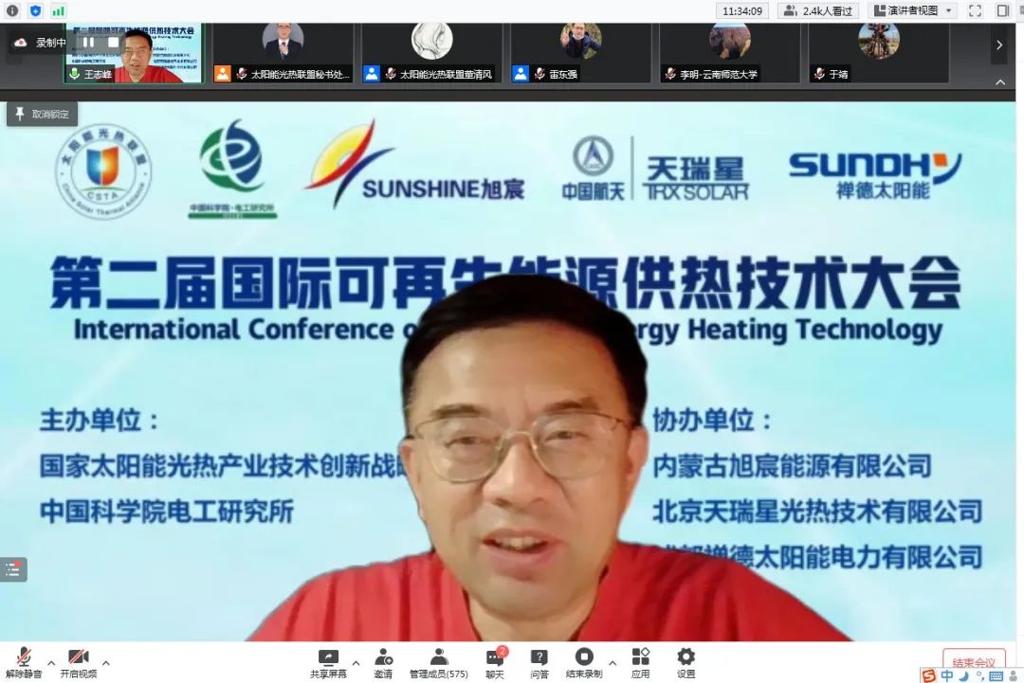Viewport: 1024px width, 683px height.
Task: Pause the recording in 录制中 bar
Action: tap(88, 42)
